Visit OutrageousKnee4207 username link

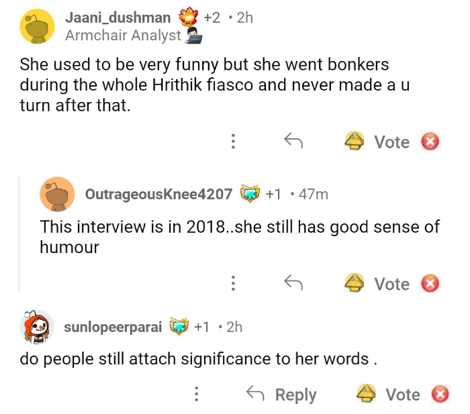(x=158, y=195)
